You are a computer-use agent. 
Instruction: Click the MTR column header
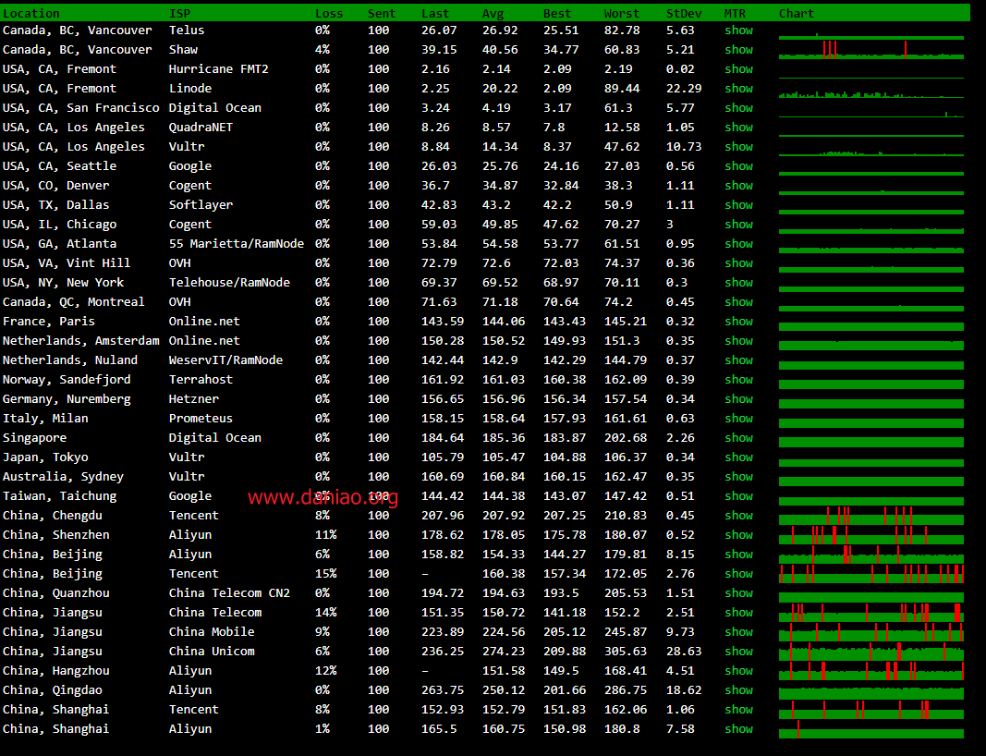tap(735, 13)
